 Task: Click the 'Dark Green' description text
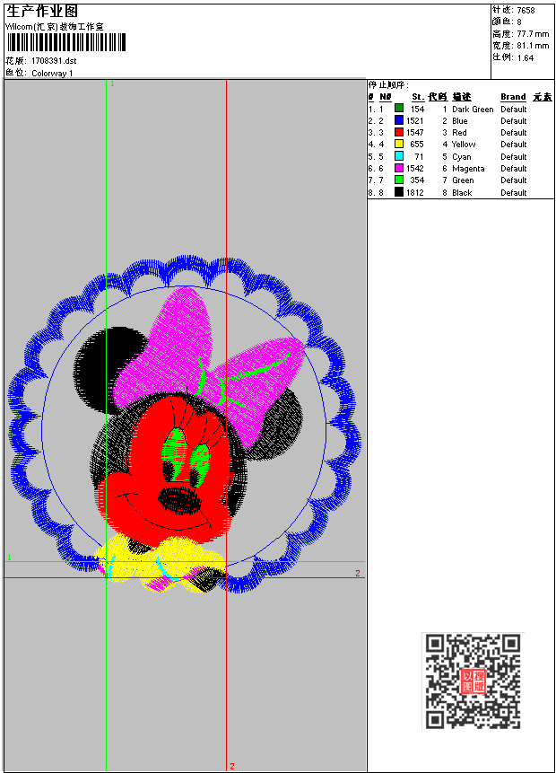[x=473, y=109]
